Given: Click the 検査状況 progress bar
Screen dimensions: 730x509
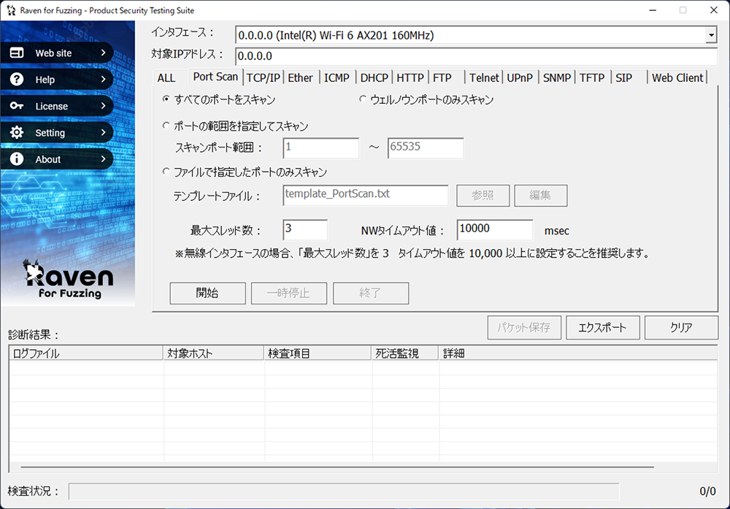Looking at the screenshot, I should (x=344, y=491).
